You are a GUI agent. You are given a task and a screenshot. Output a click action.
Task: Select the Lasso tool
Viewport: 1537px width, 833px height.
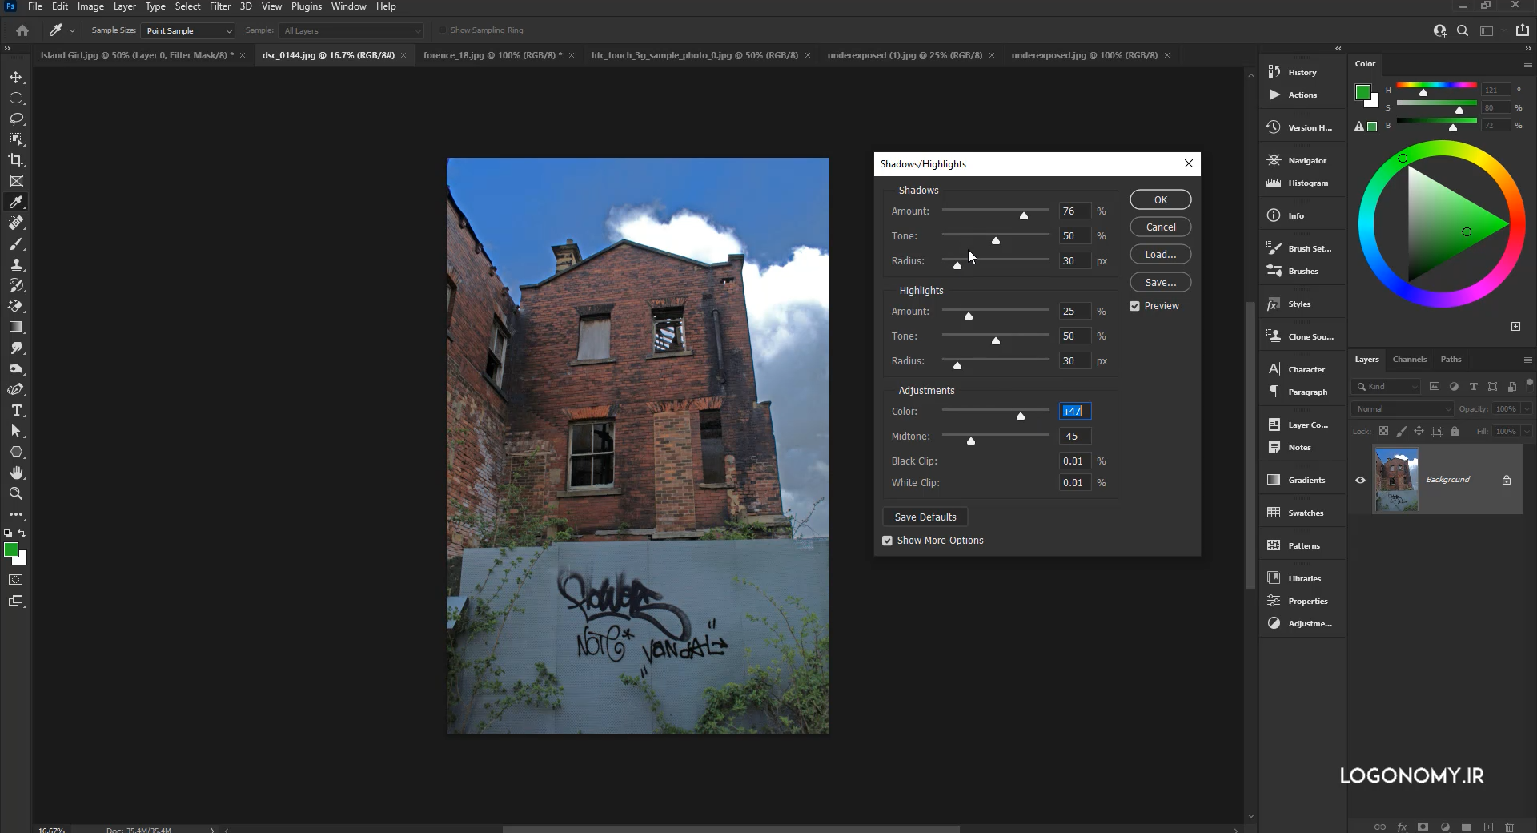[16, 119]
